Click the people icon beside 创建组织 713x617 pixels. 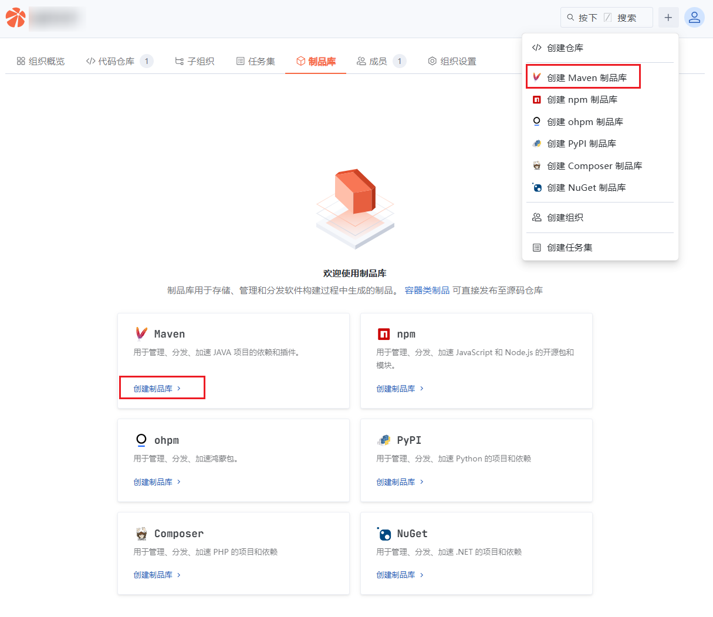pyautogui.click(x=536, y=217)
